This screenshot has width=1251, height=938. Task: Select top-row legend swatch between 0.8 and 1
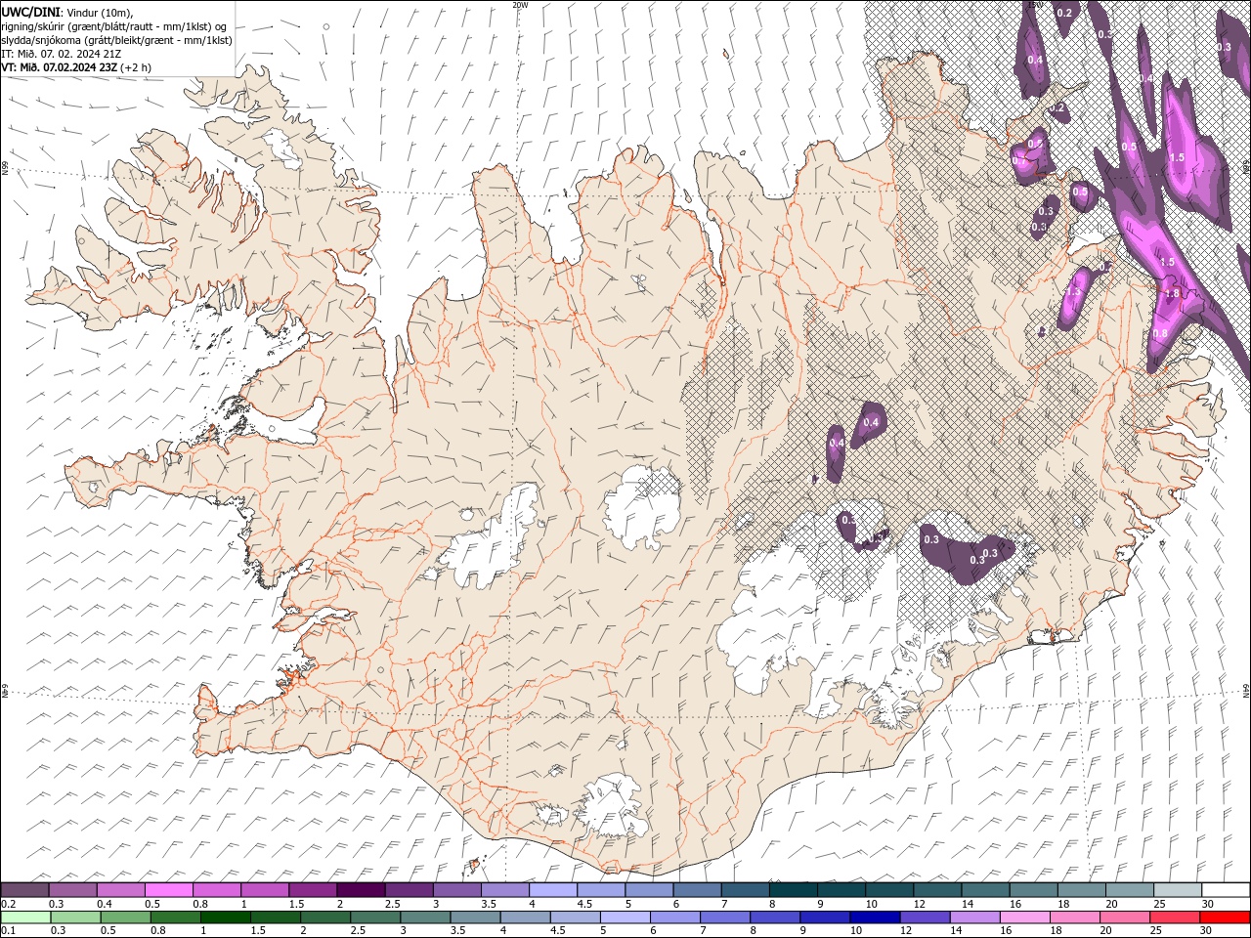(x=216, y=890)
